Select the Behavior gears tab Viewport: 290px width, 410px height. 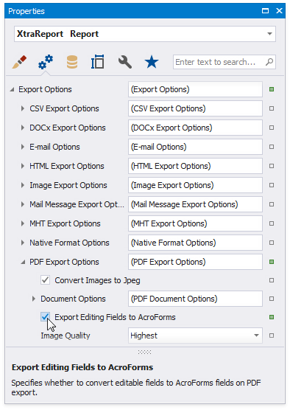(x=46, y=62)
